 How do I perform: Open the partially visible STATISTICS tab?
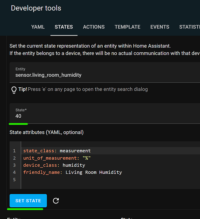[189, 27]
